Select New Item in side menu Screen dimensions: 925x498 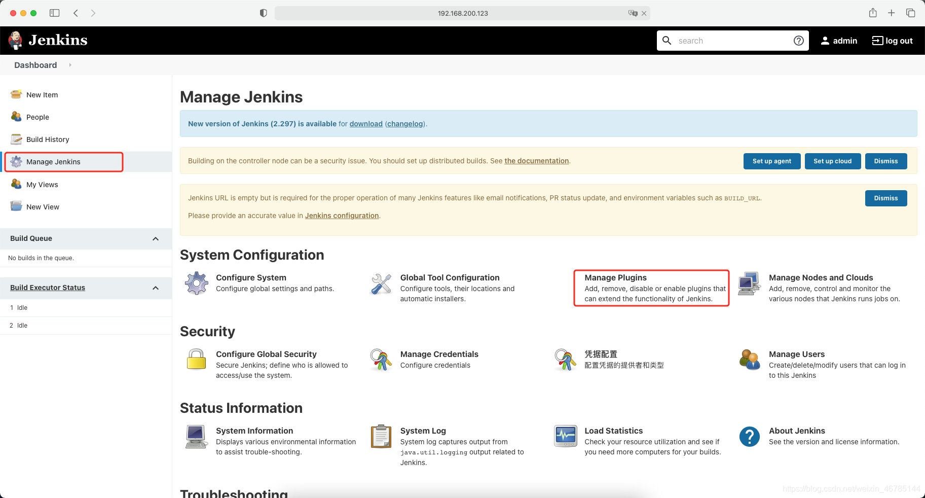coord(42,95)
